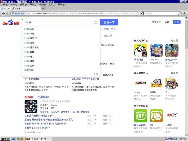The image size is (188, 141).
Task: Open the 历史 menu
Action: coord(33,5)
